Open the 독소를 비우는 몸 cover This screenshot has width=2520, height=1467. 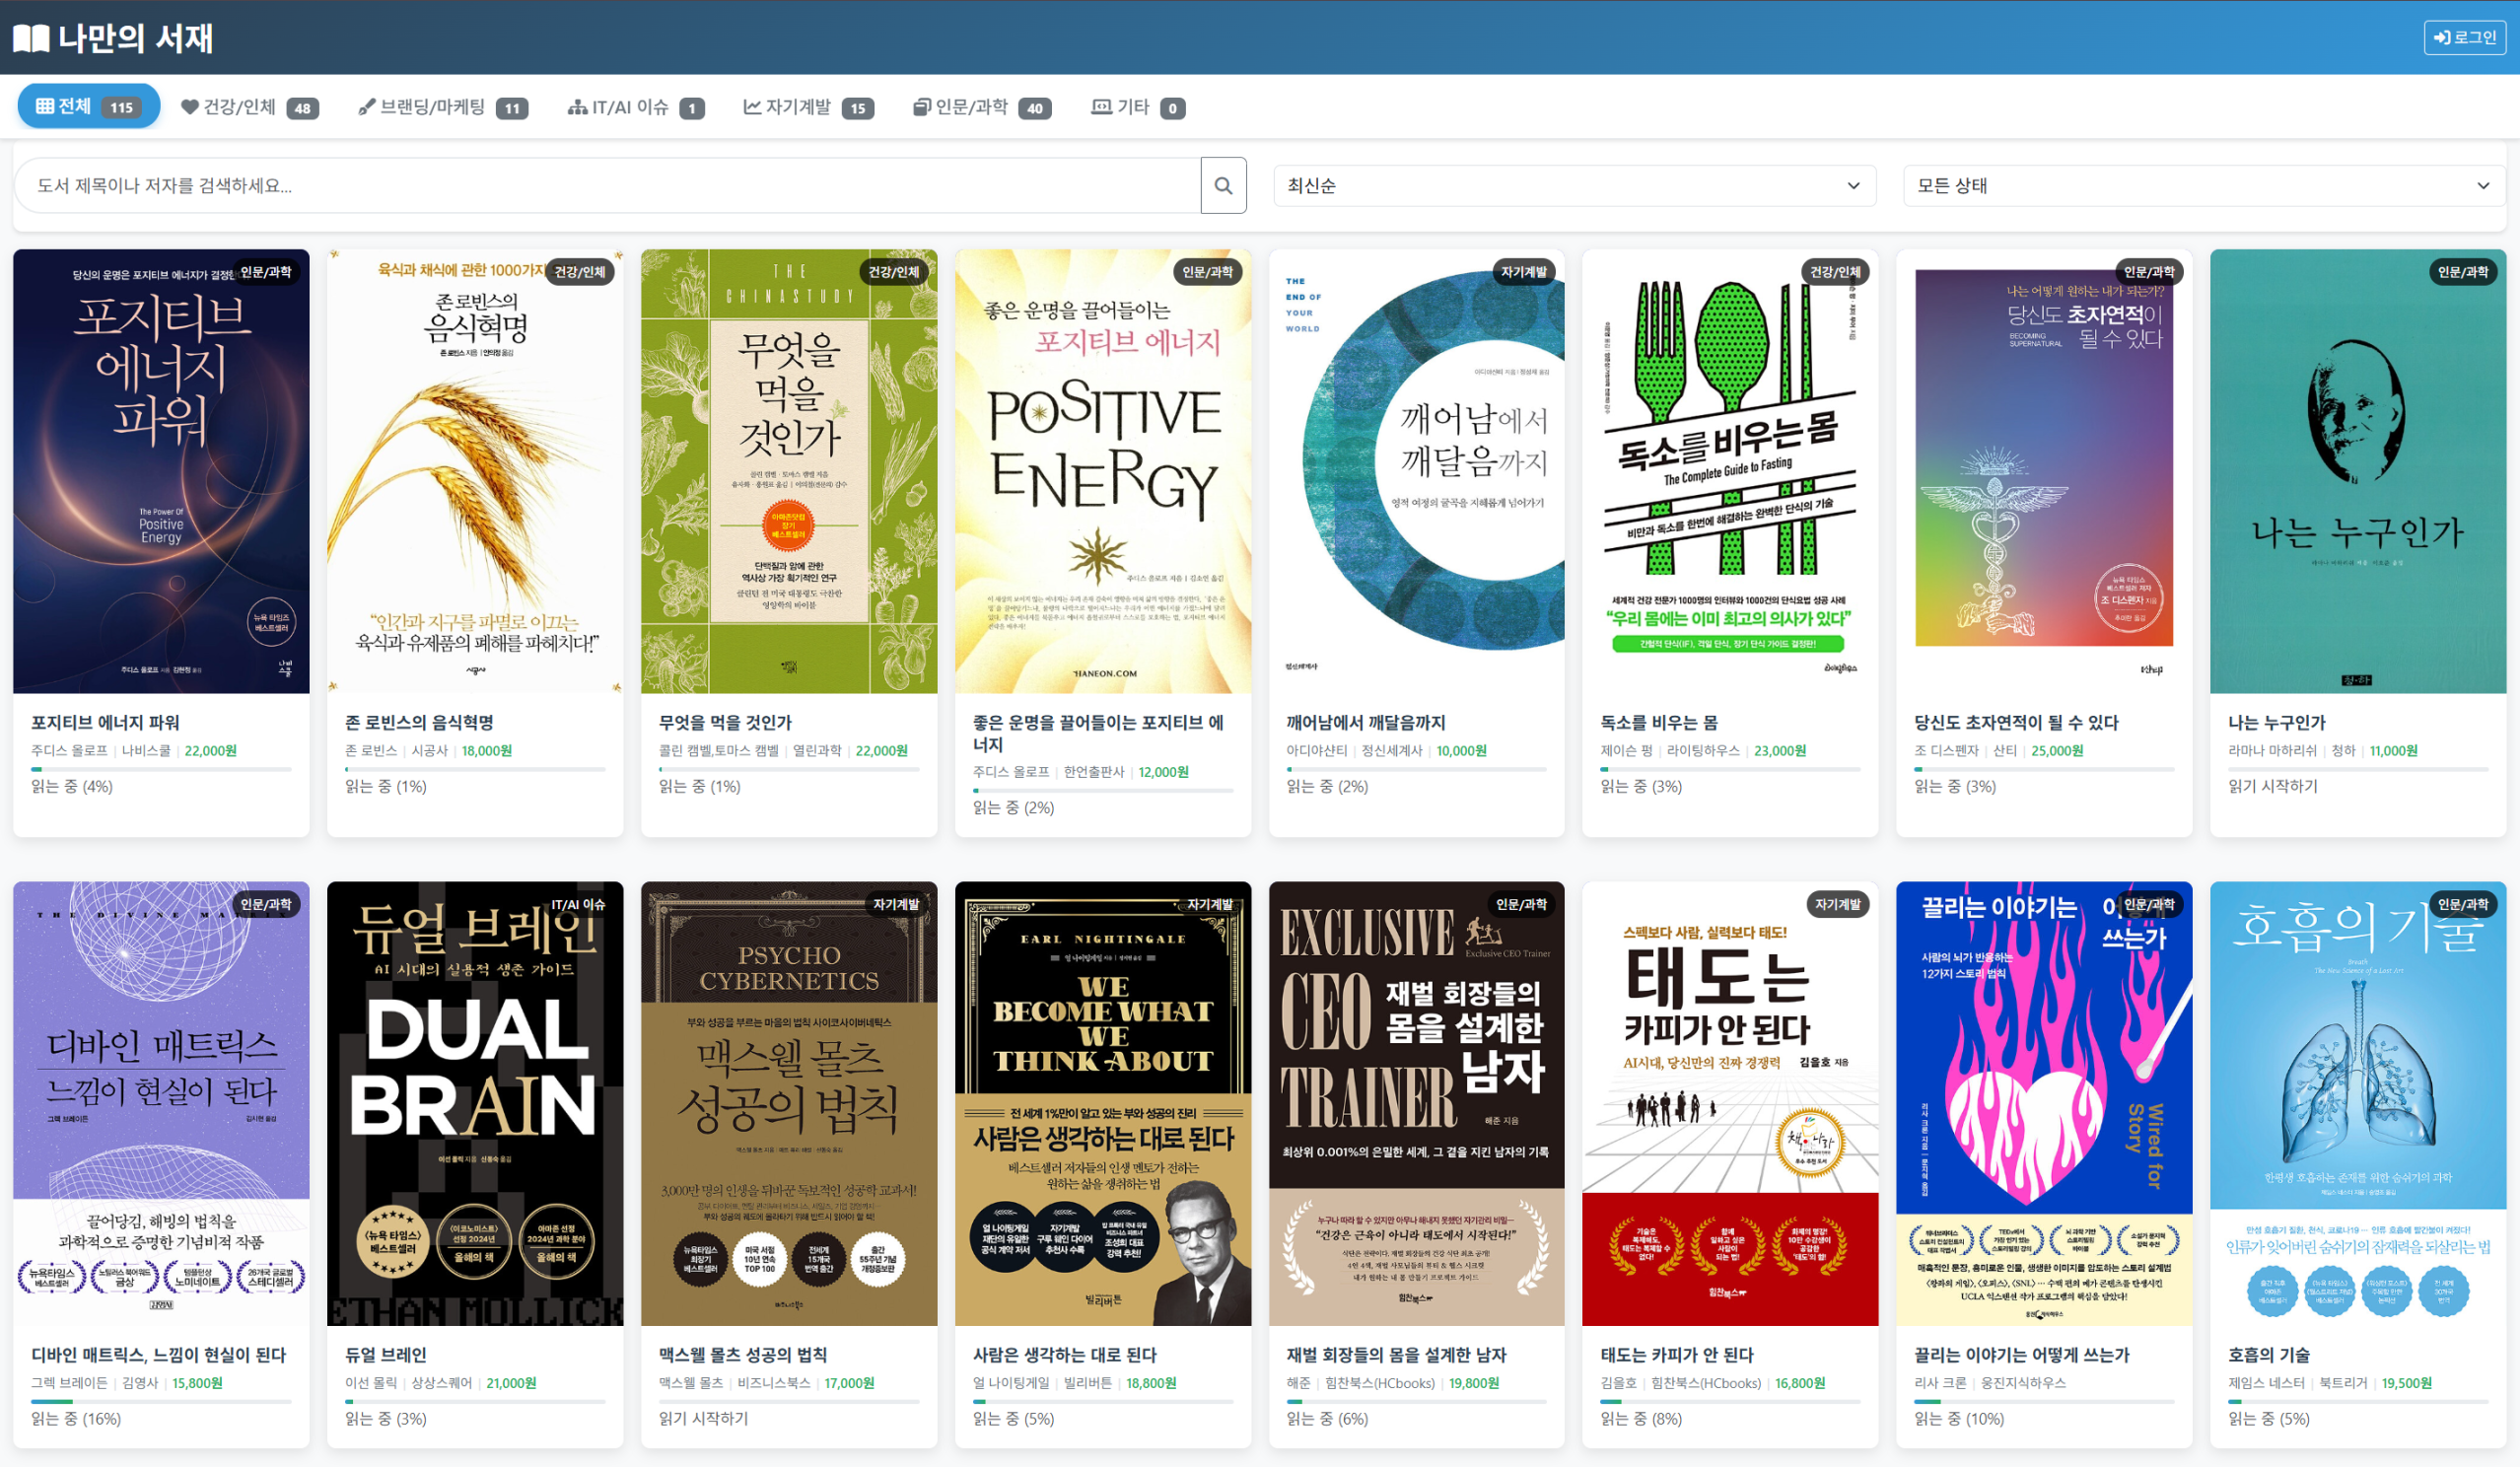[1729, 471]
